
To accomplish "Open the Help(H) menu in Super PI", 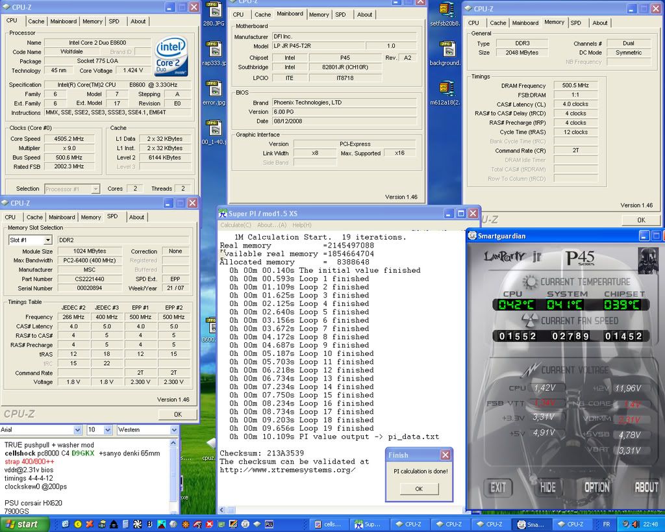I will (x=301, y=225).
